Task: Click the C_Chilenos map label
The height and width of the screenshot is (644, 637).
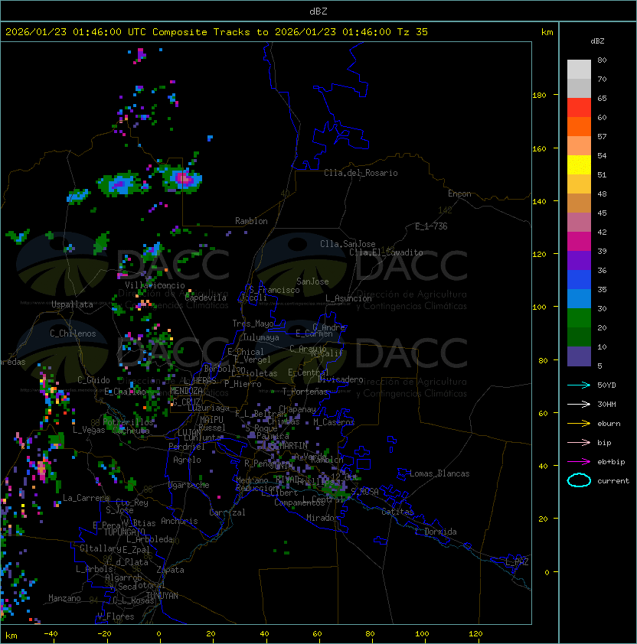Action: click(73, 333)
